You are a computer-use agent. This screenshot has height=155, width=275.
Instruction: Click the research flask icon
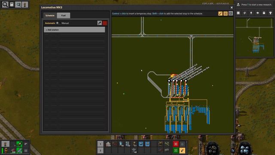click(238, 5)
